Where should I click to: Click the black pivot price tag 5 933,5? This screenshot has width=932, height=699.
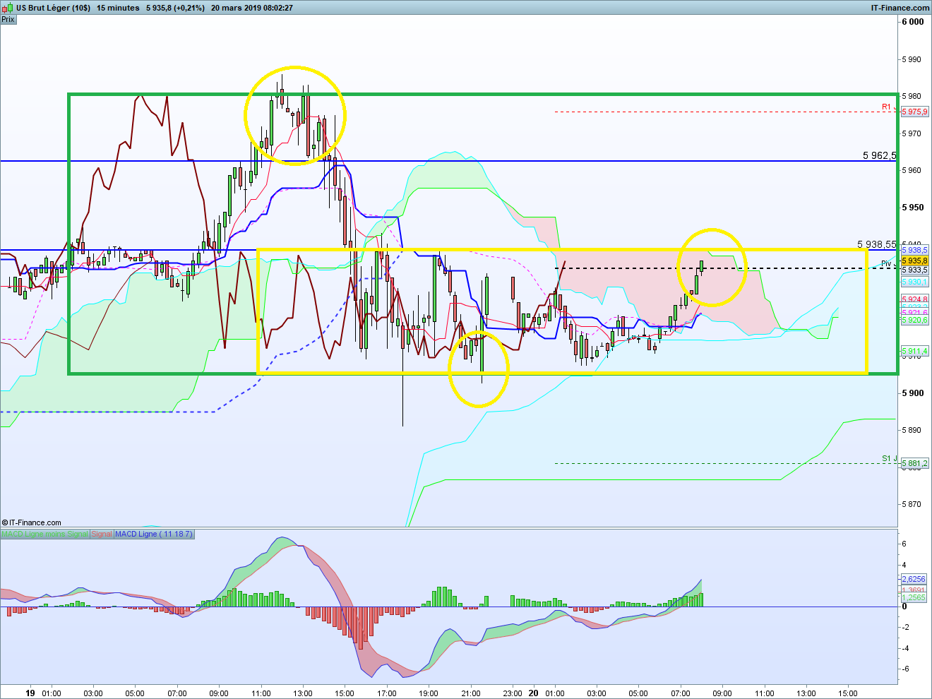point(915,270)
